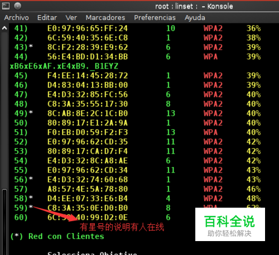Click row number 41) in the list
279x255 pixels.
[21, 28]
